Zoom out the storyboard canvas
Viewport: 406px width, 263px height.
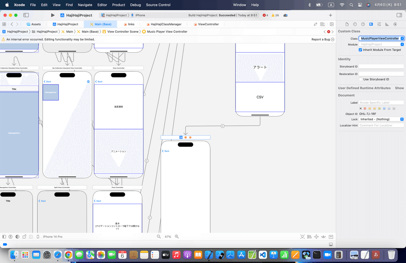coord(159,237)
